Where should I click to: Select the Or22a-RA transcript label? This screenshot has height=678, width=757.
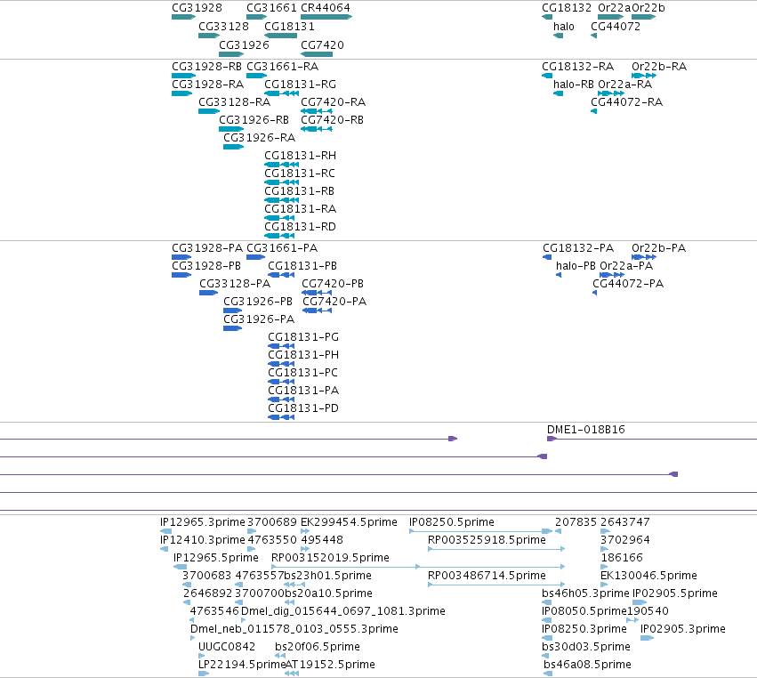pyautogui.click(x=624, y=84)
